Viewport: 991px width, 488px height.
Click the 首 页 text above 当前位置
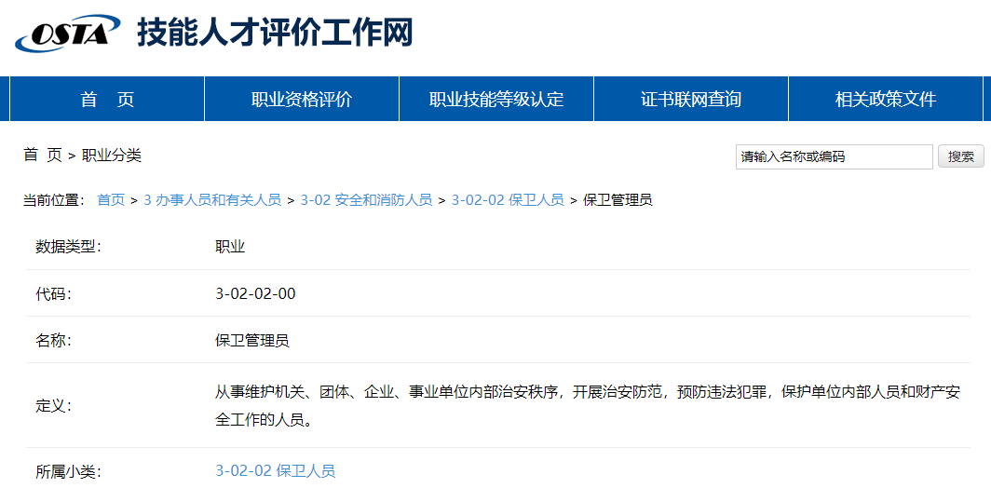click(43, 156)
